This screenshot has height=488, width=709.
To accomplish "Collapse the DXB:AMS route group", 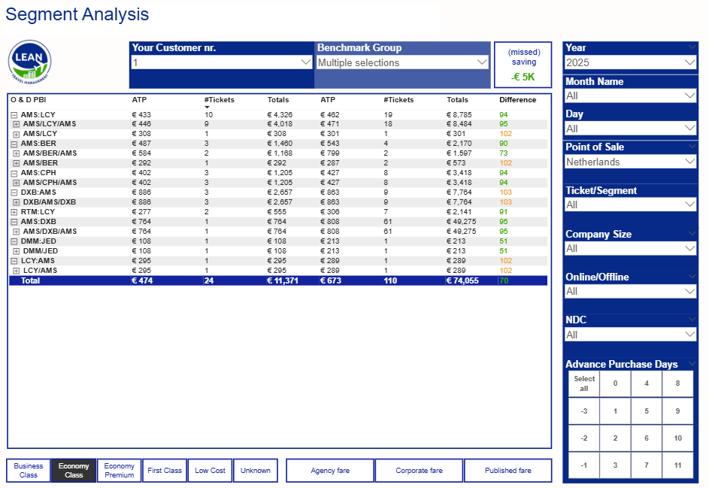I will click(x=14, y=192).
